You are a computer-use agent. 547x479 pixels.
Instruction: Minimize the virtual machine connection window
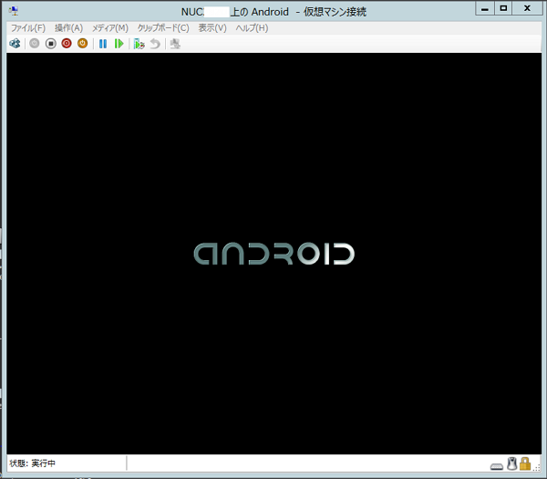point(485,9)
